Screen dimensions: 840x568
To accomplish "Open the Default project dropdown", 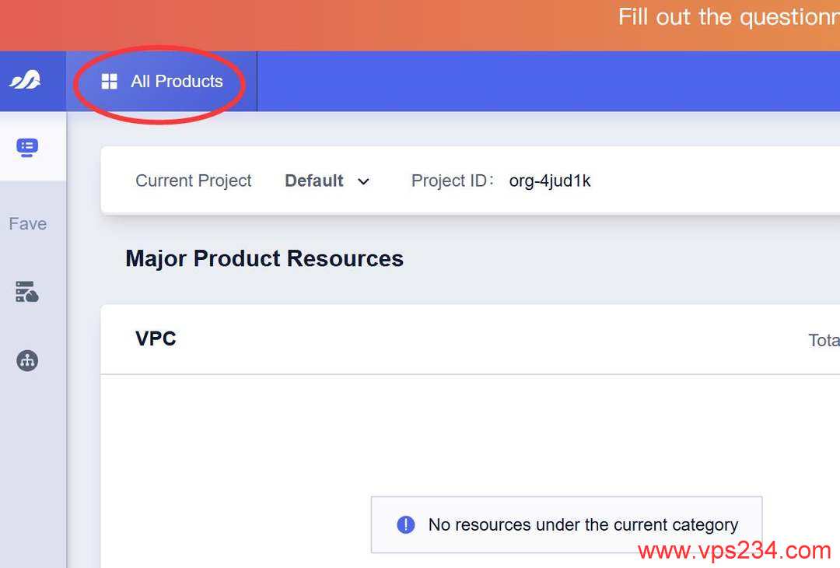I will coord(327,181).
